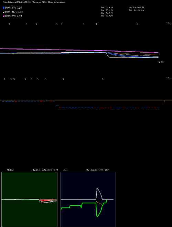Open the green MACD indicator chart
Image resolution: width=172 pixels, height=227 pixels.
pyautogui.click(x=29, y=199)
